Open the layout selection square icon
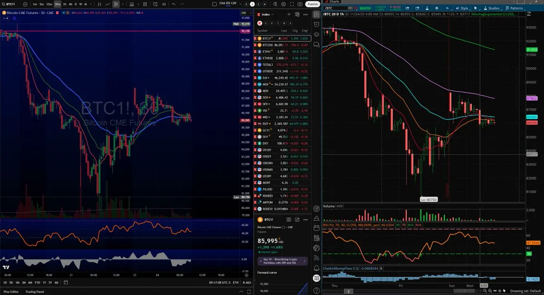544x295 pixels. point(214,4)
